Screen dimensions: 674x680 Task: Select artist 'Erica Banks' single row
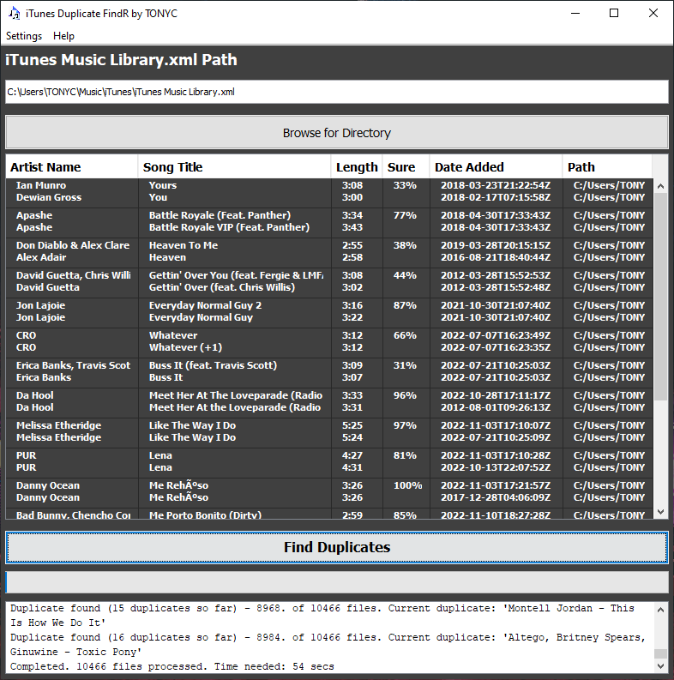[x=44, y=377]
